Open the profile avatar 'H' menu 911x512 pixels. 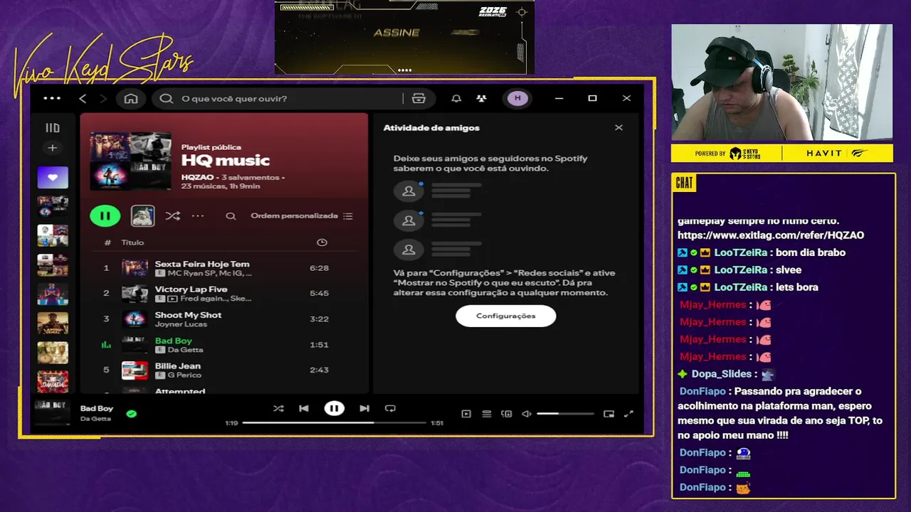point(517,98)
